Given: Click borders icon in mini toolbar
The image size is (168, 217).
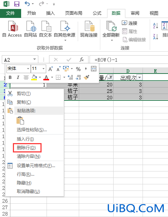Looking at the screenshot, I should [58, 77].
